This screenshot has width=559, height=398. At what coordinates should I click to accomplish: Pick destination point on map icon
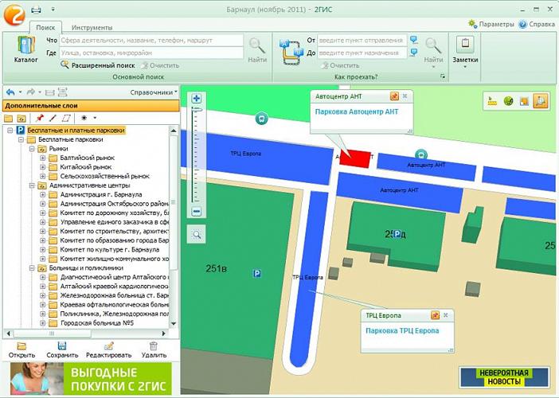[413, 53]
